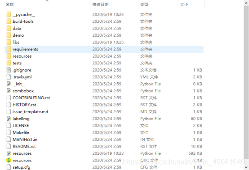Click the vertical scrollbar thumb
This screenshot has height=170, width=249.
click(246, 82)
